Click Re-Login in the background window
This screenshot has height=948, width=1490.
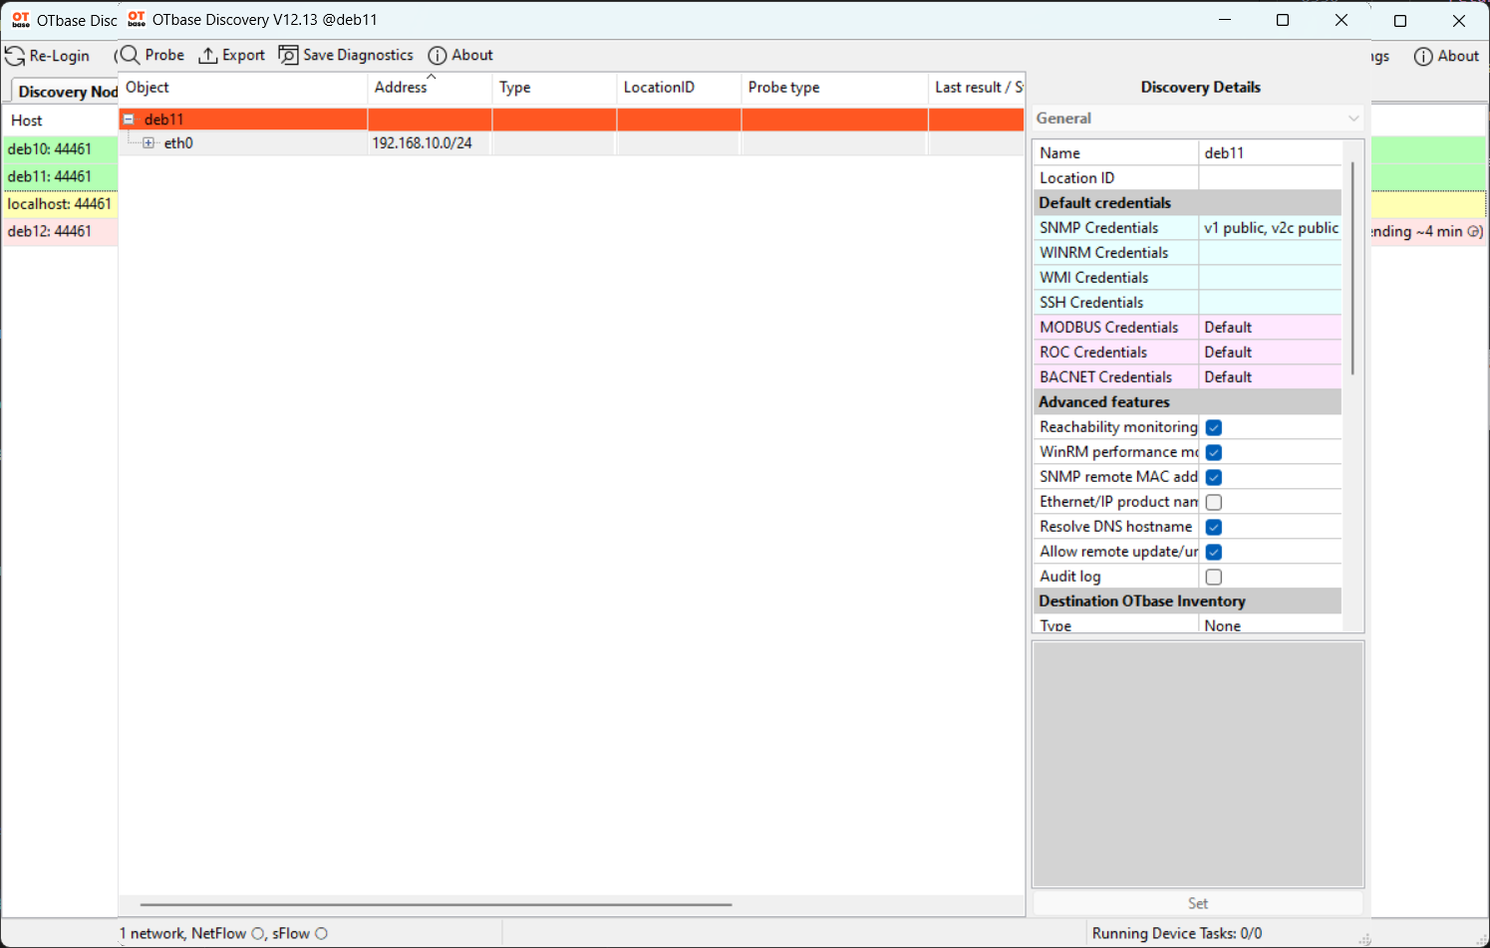[x=48, y=56]
